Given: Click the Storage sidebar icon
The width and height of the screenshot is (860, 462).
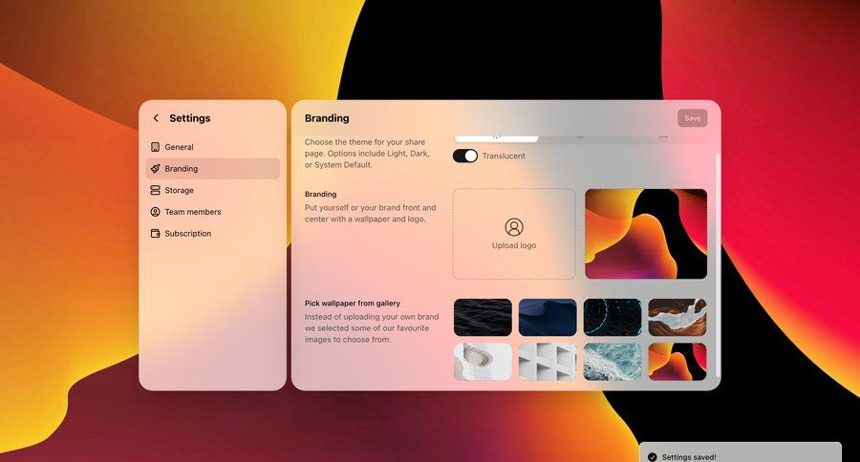Looking at the screenshot, I should [155, 190].
